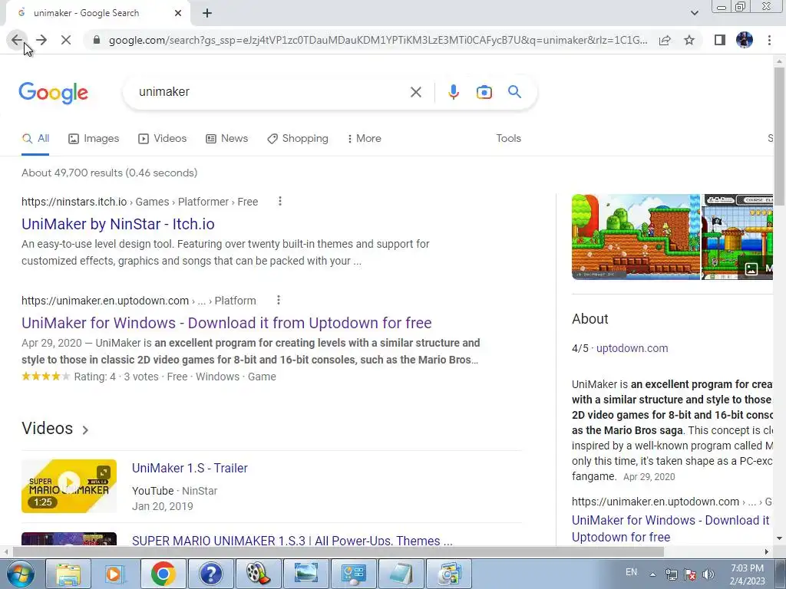Screen dimensions: 786x589
Task: Open the film reel taskbar app
Action: click(258, 574)
